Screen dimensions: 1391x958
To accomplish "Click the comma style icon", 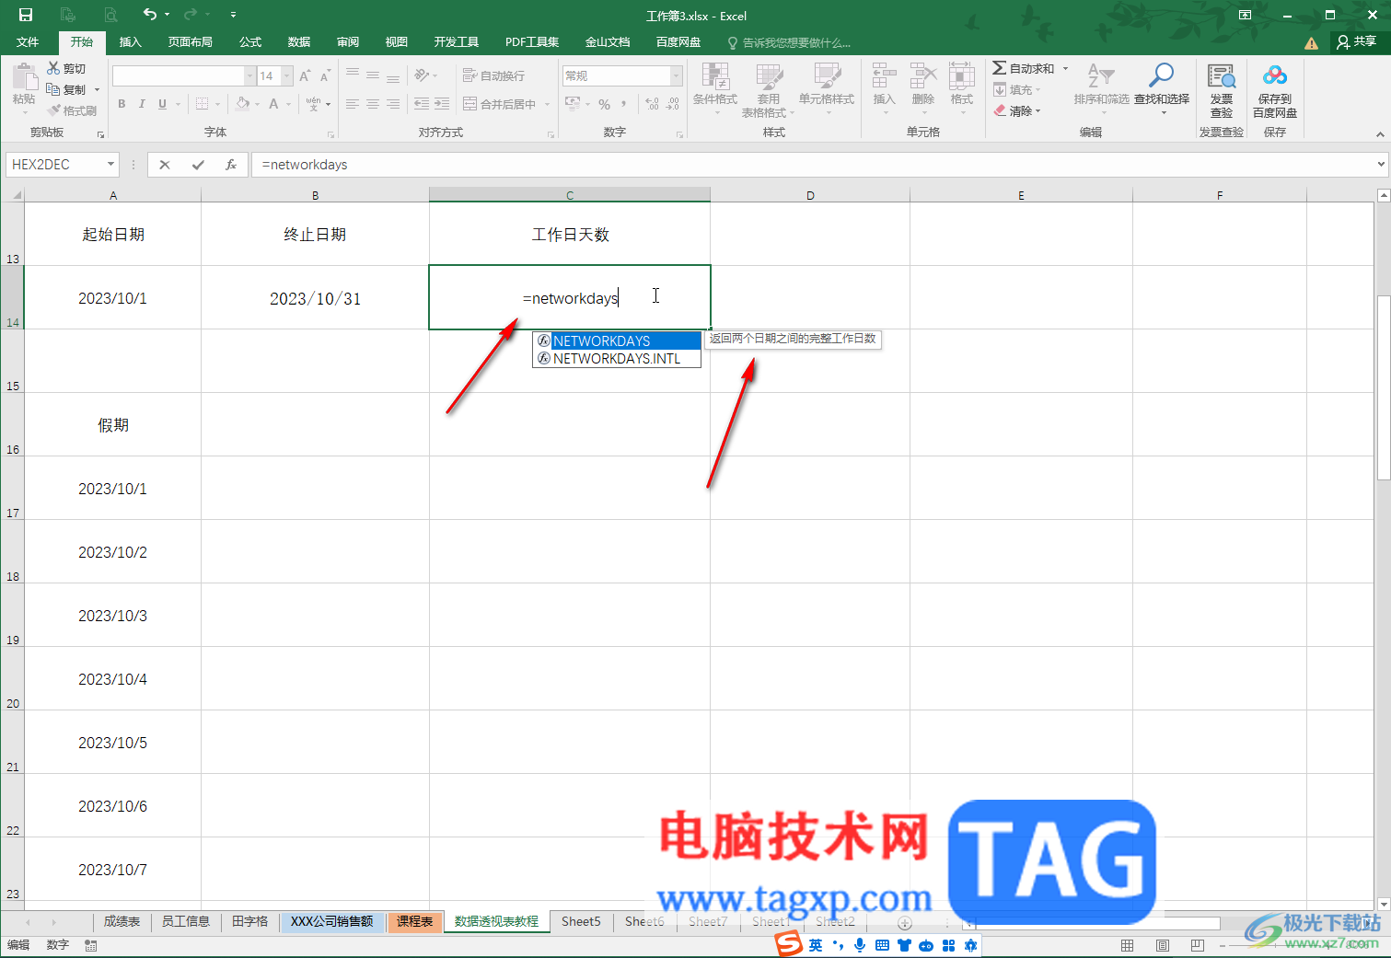I will pos(624,104).
